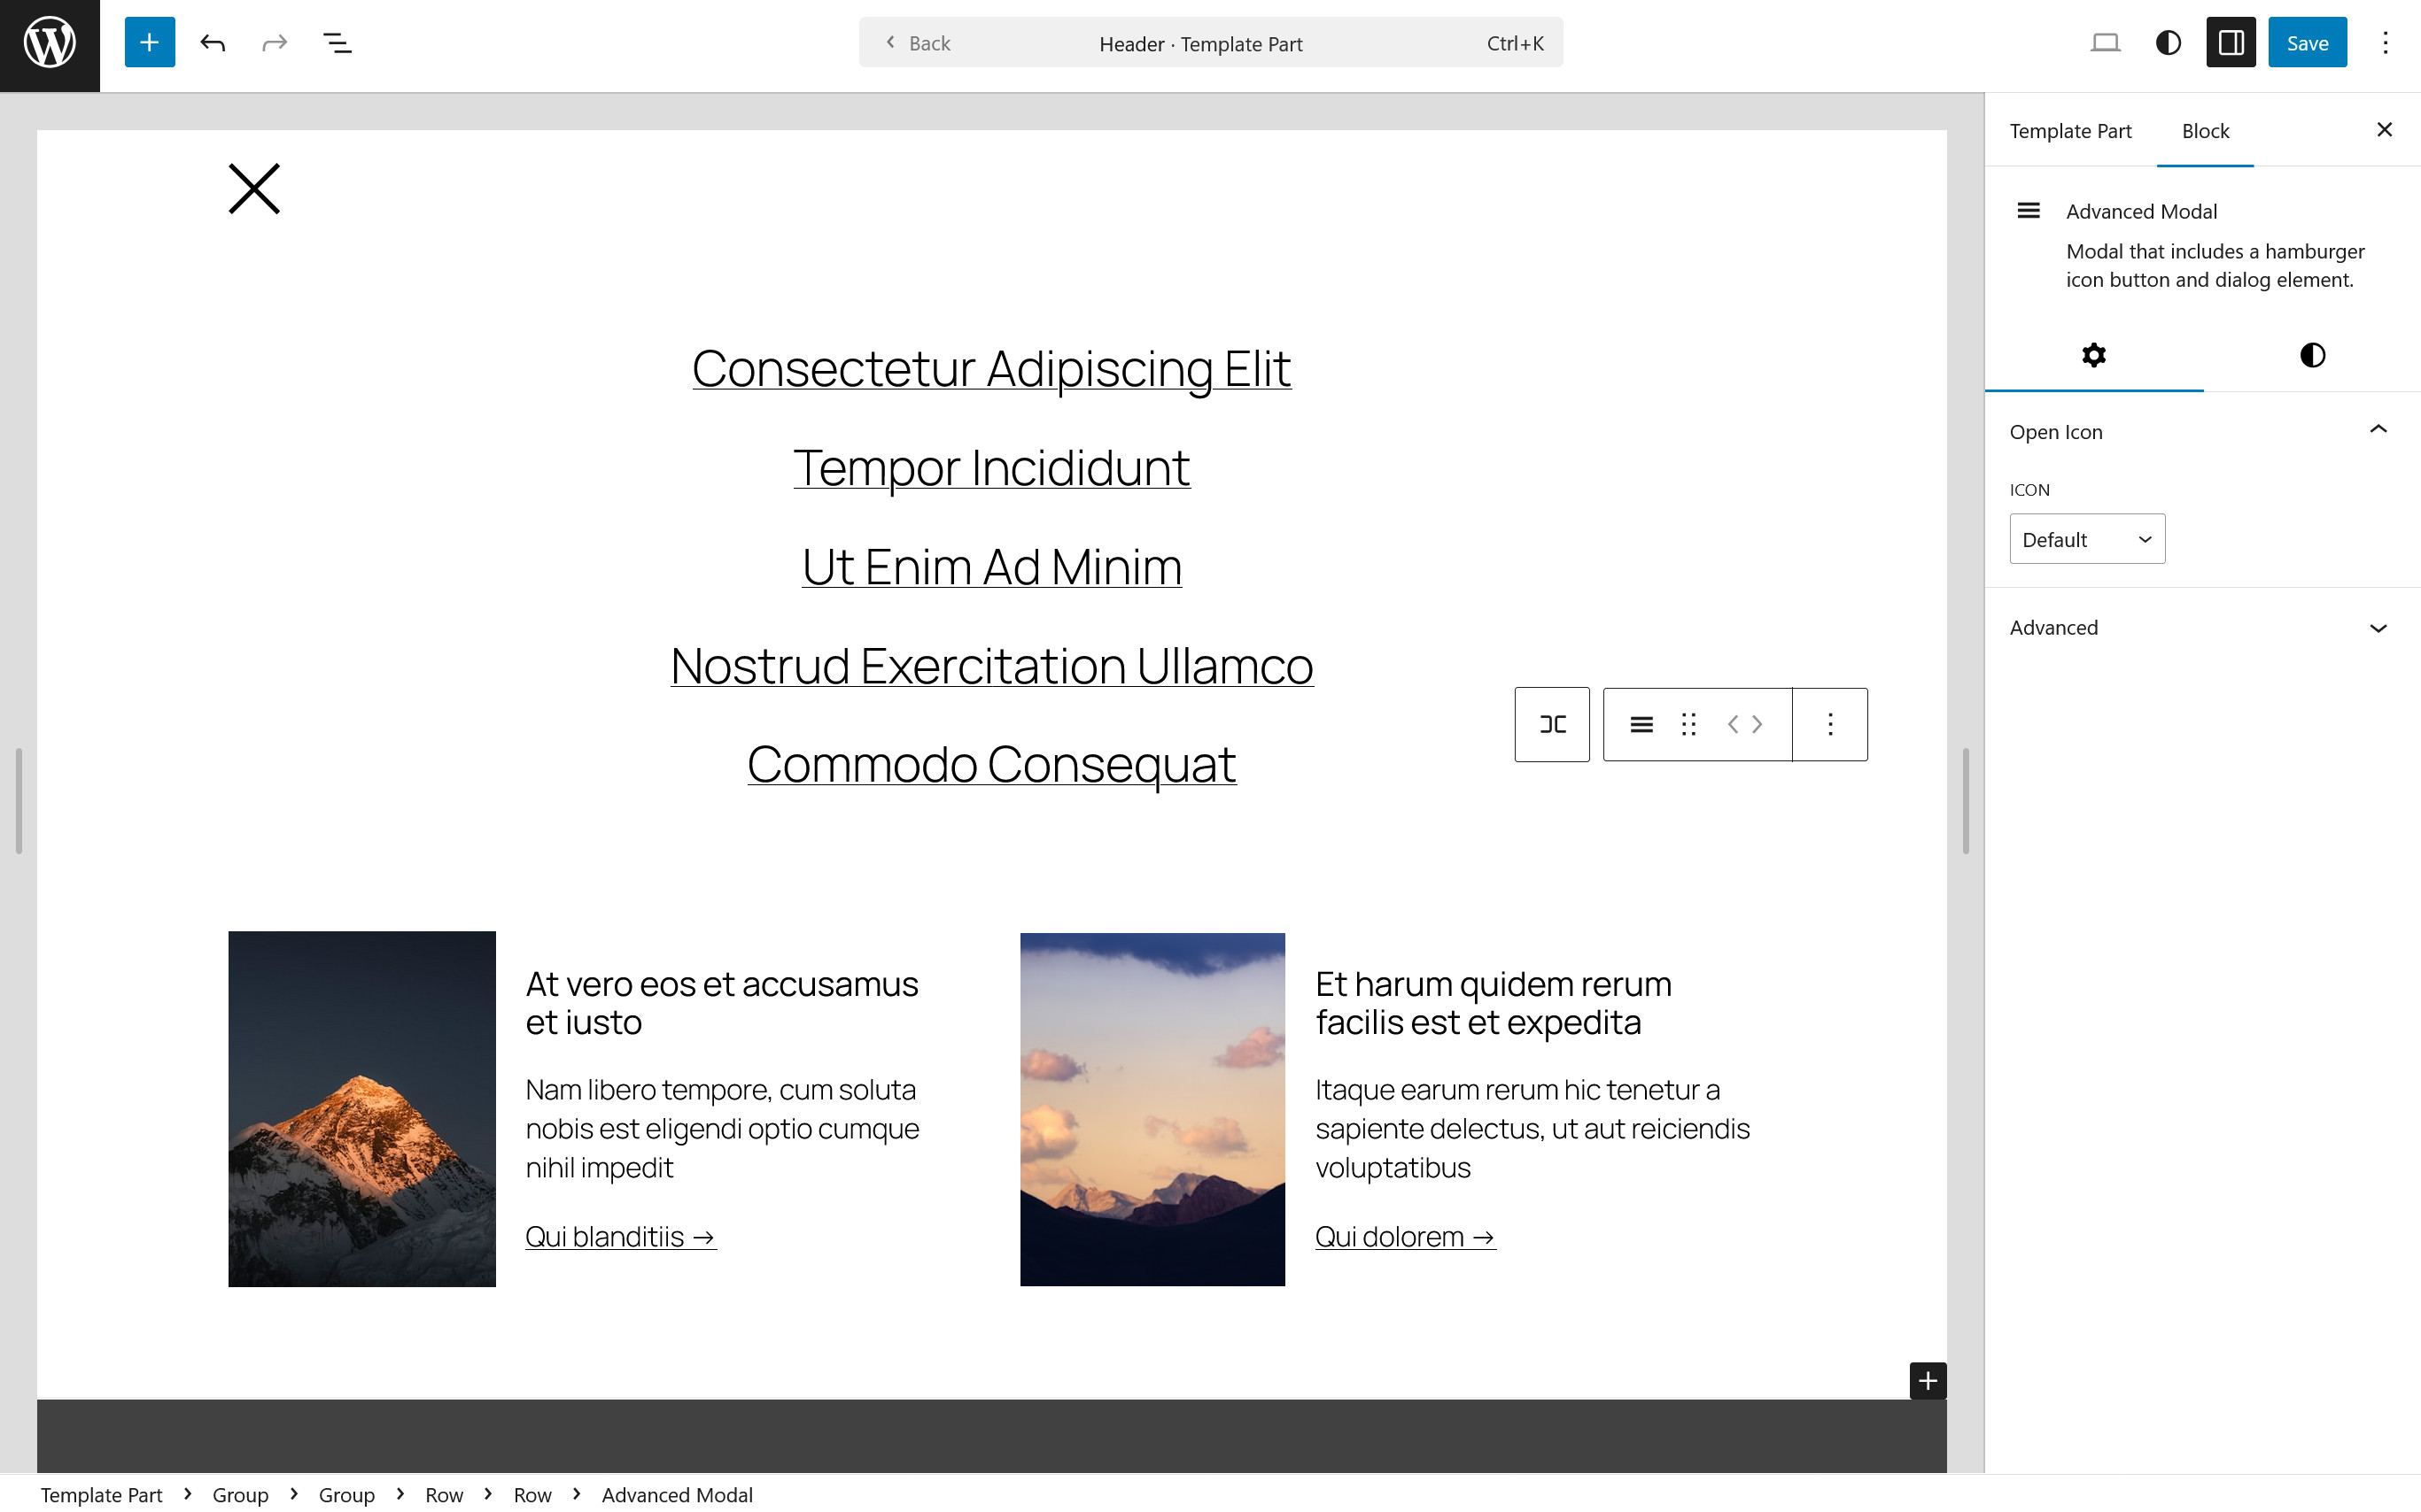Move block right with arrow
The height and width of the screenshot is (1512, 2421).
point(1758,724)
